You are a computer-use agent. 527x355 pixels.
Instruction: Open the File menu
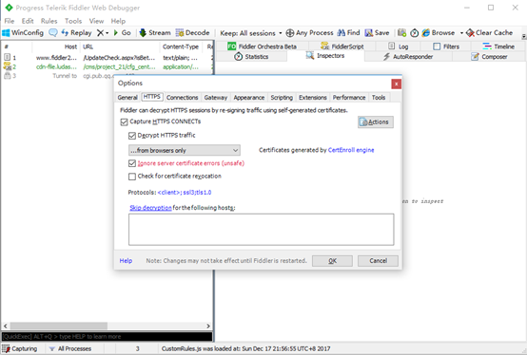pyautogui.click(x=10, y=21)
